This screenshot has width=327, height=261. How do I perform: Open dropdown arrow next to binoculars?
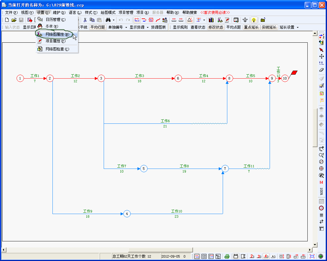coord(114,20)
